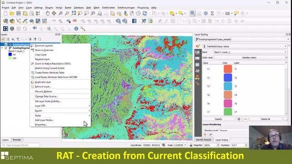The height and width of the screenshot is (164, 292).
Task: Expand the Export submenu
Action: pos(60,111)
